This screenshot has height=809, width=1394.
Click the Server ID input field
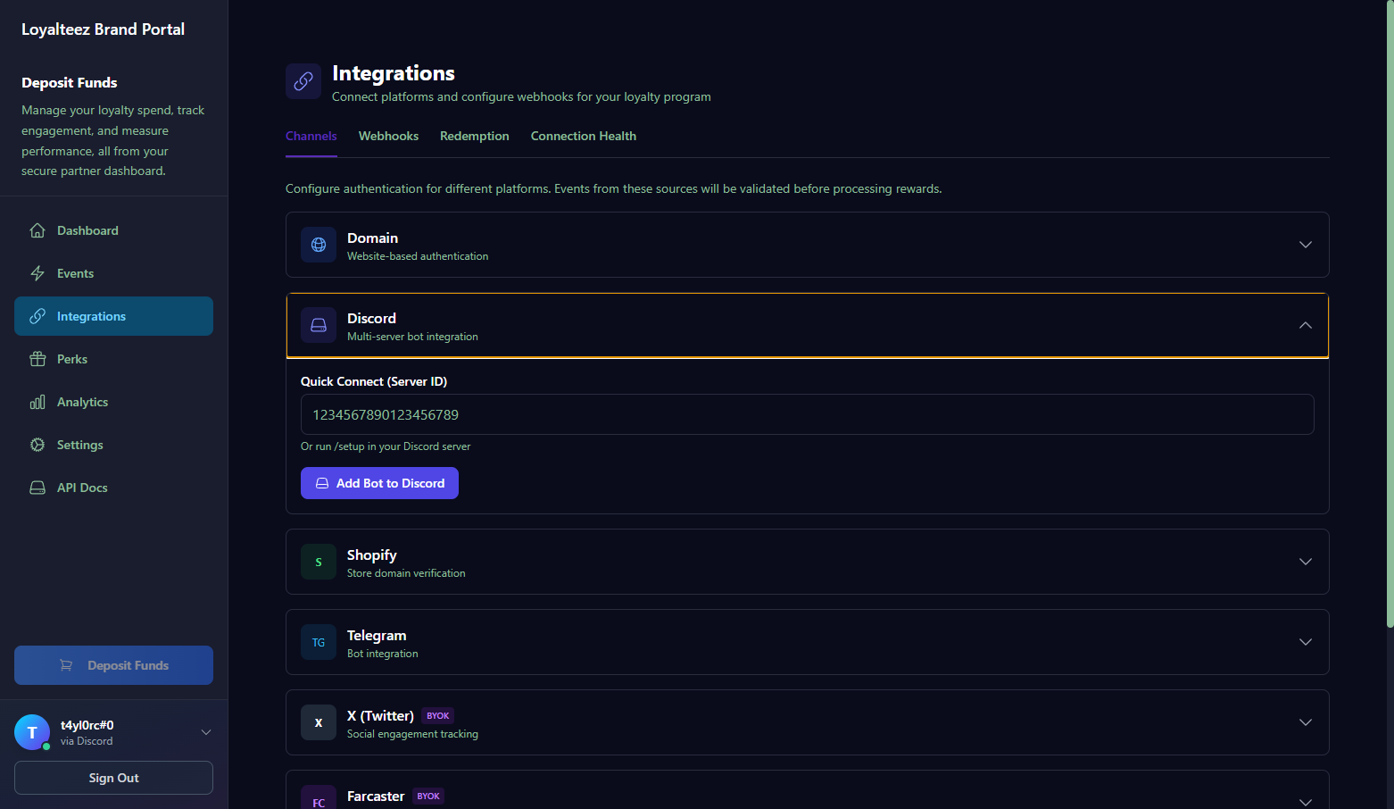(x=806, y=414)
